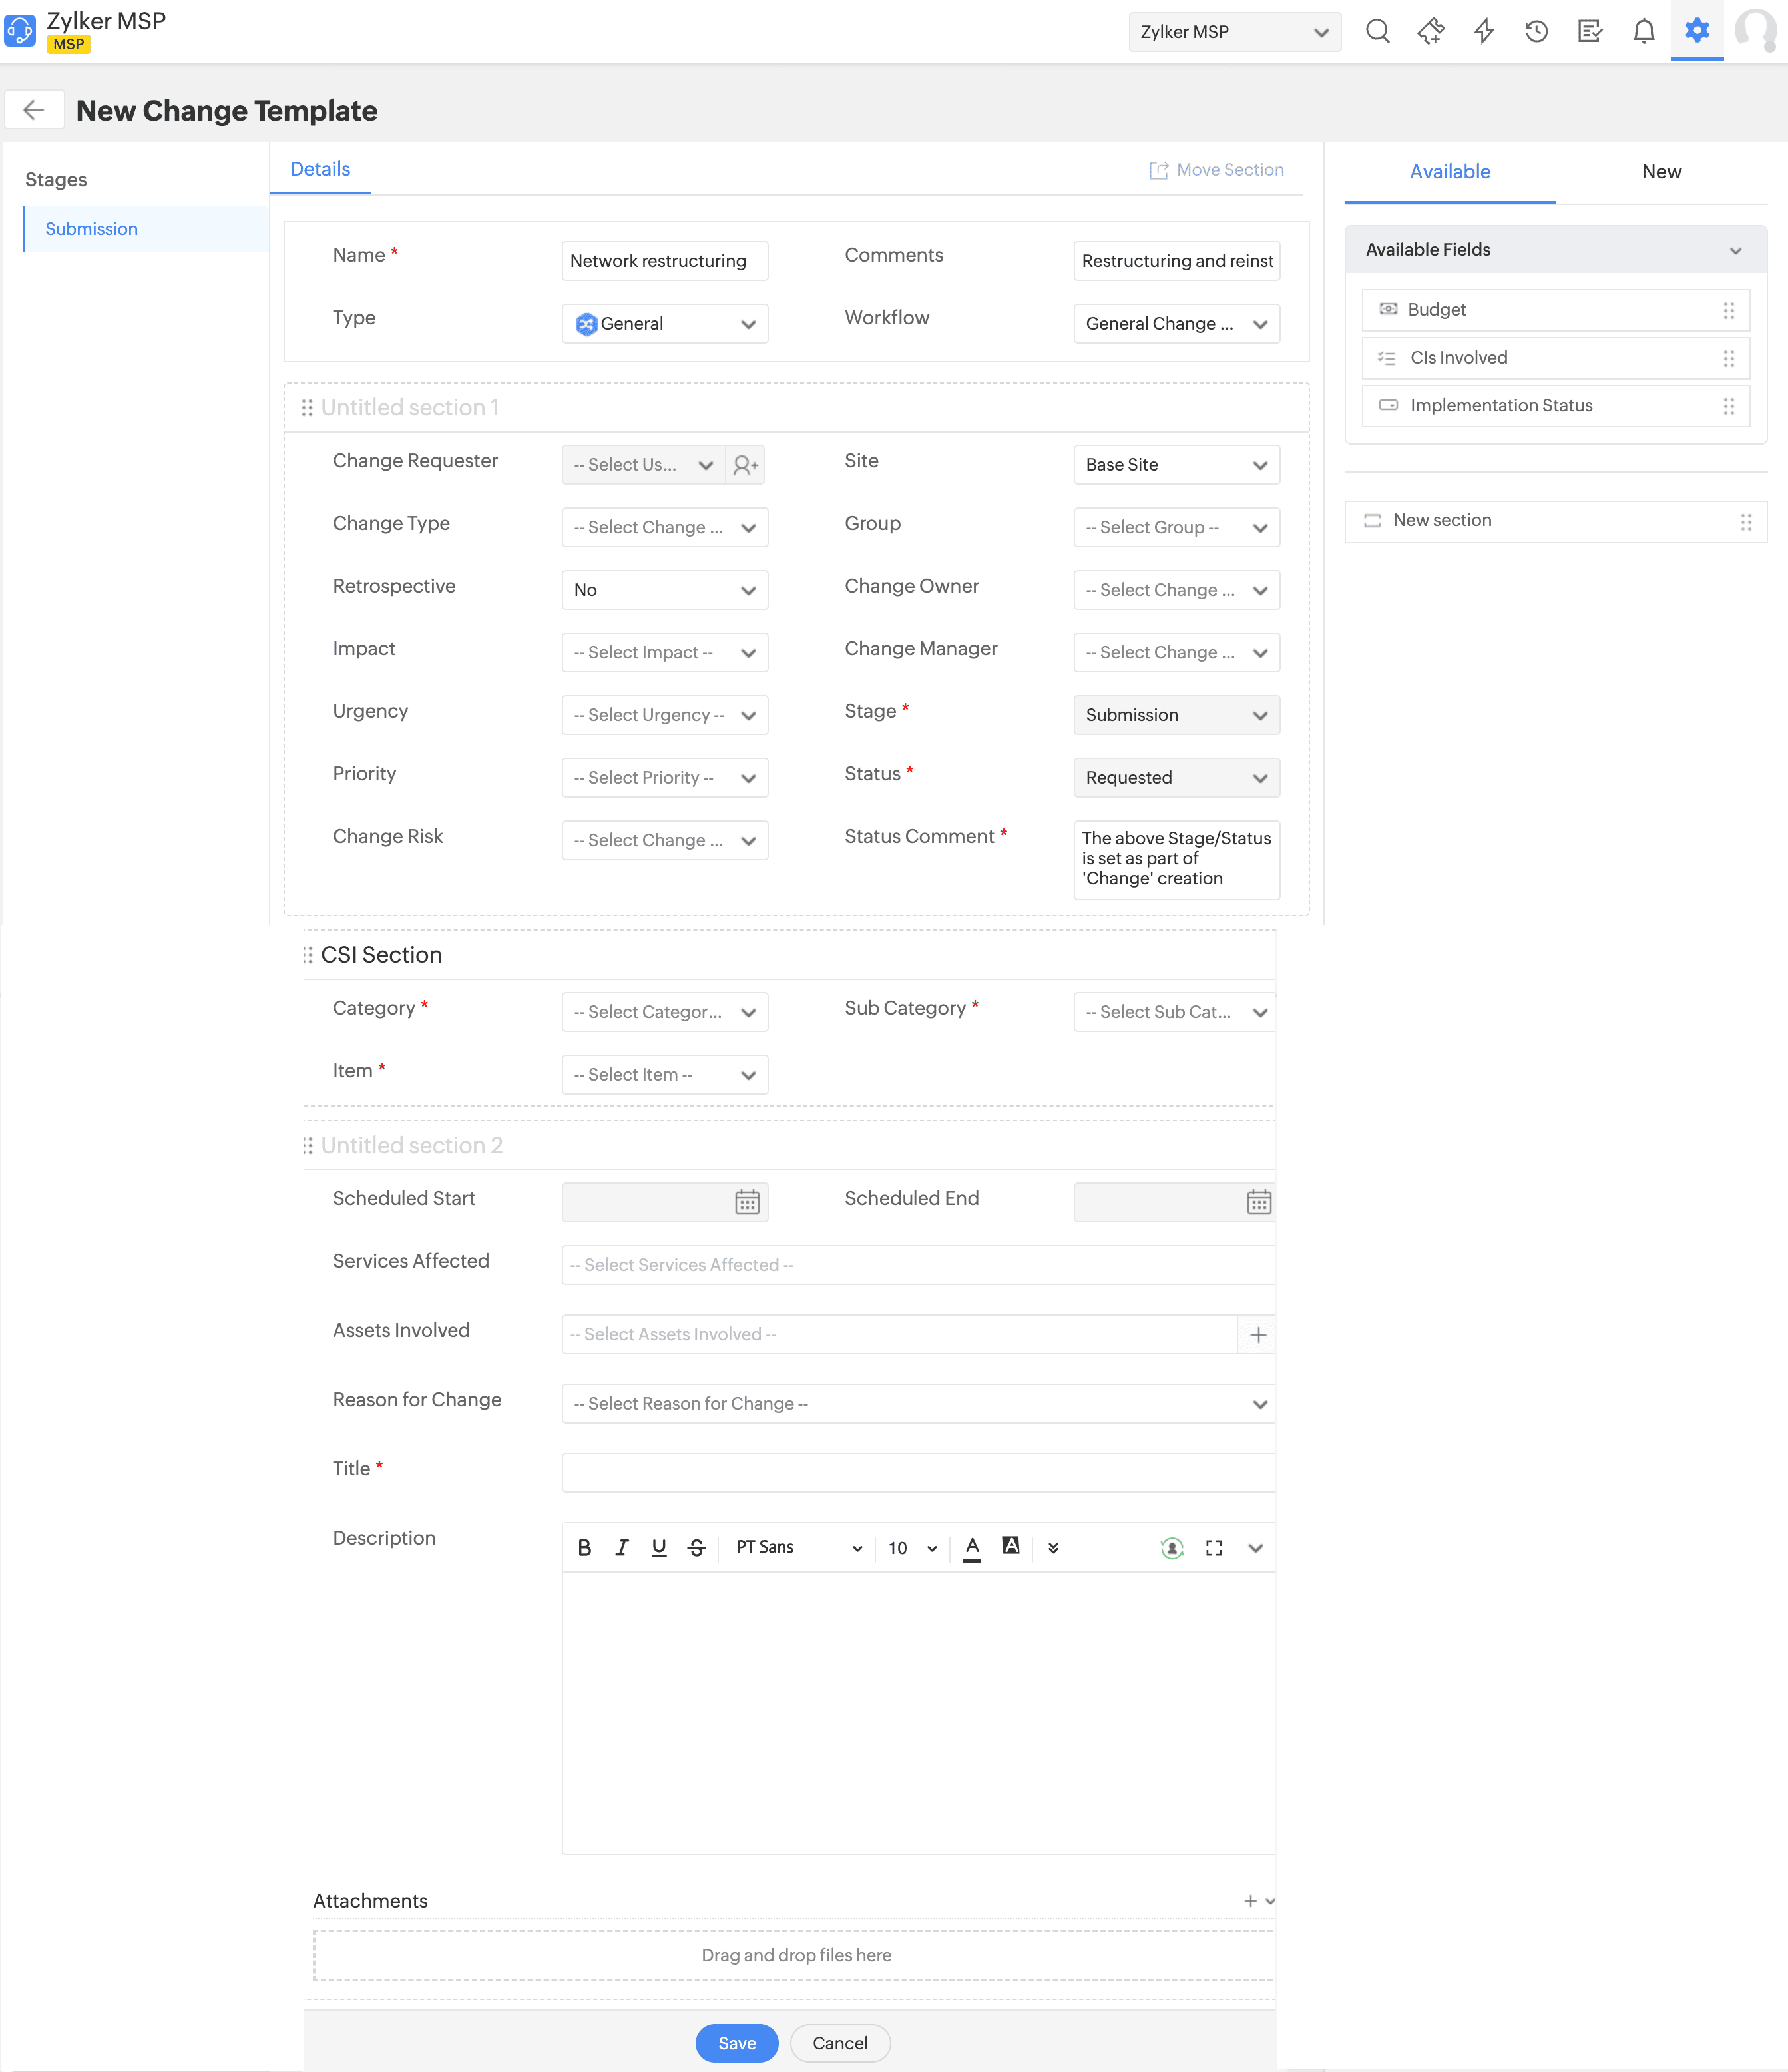The image size is (1788, 2072).
Task: Expand the Priority select dropdown
Action: click(x=664, y=778)
